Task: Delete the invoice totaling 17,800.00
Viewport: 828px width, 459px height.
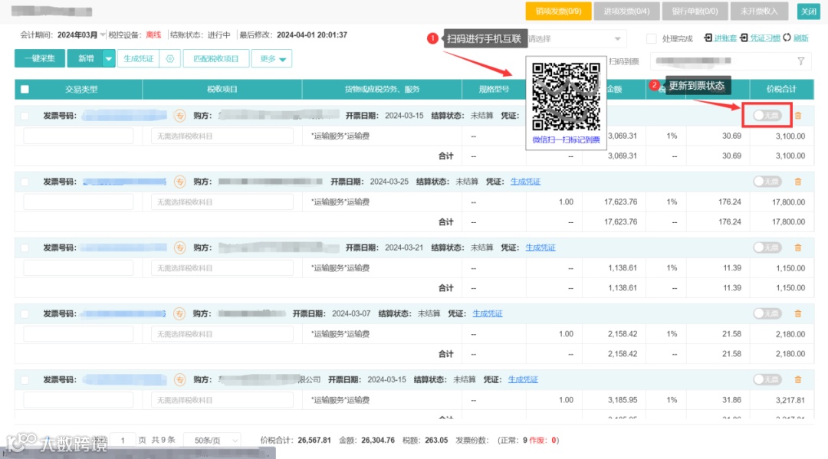Action: [798, 182]
